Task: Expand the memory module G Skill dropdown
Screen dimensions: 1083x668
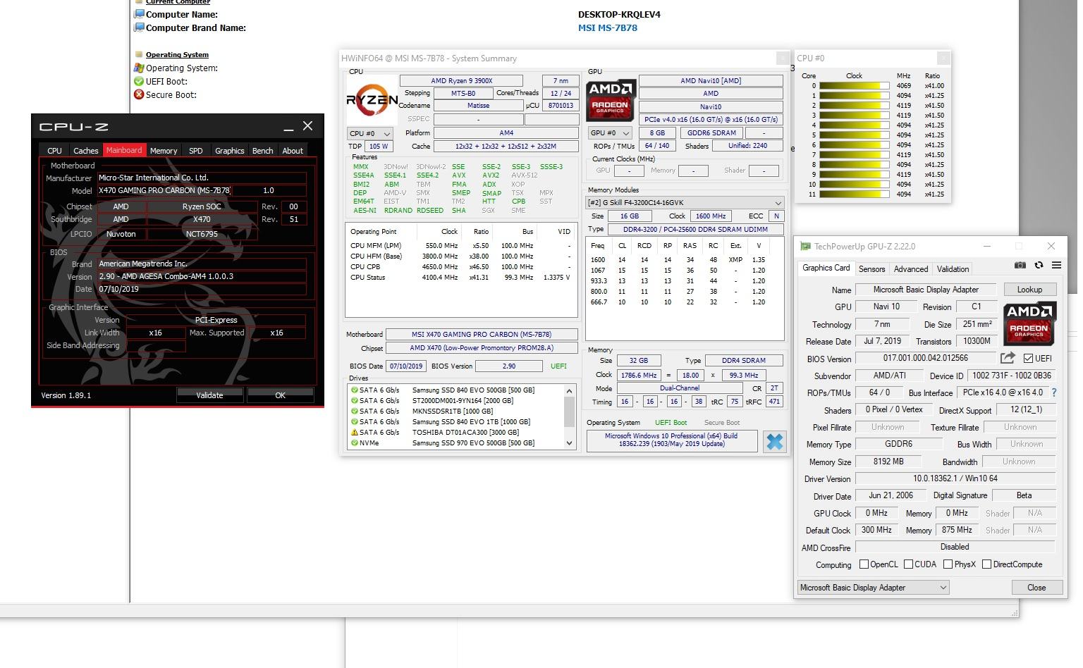Action: pyautogui.click(x=685, y=202)
